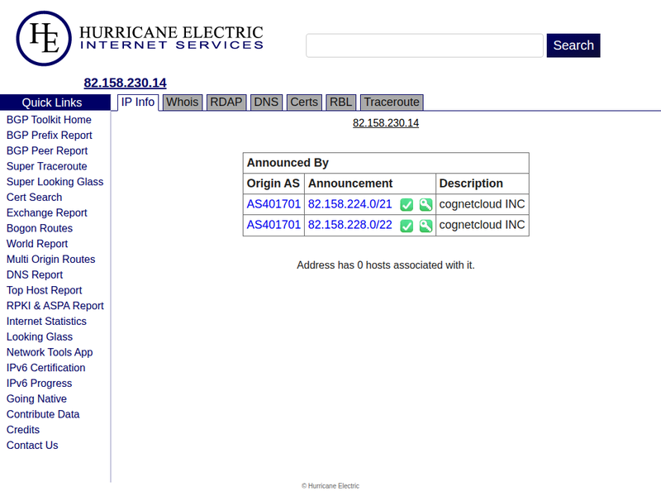Open Contact Us link
661x496 pixels.
32,446
